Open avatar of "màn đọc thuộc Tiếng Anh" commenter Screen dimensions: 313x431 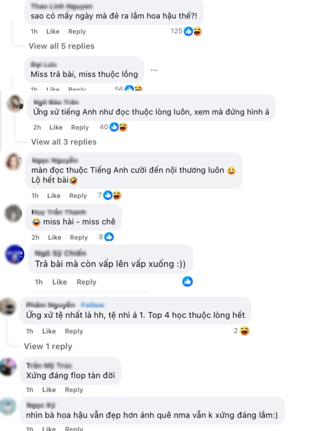point(13,162)
